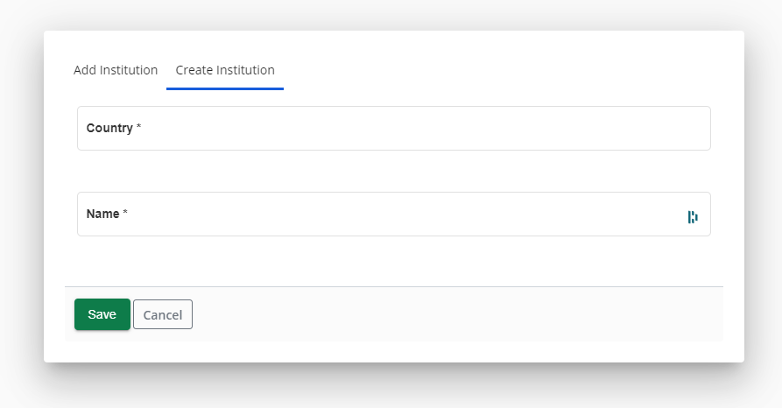The width and height of the screenshot is (782, 408).
Task: Click the right end of the Country field
Action: [692, 129]
